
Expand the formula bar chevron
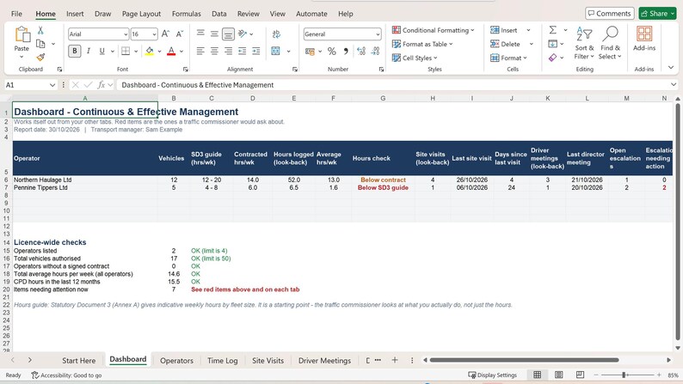click(674, 85)
